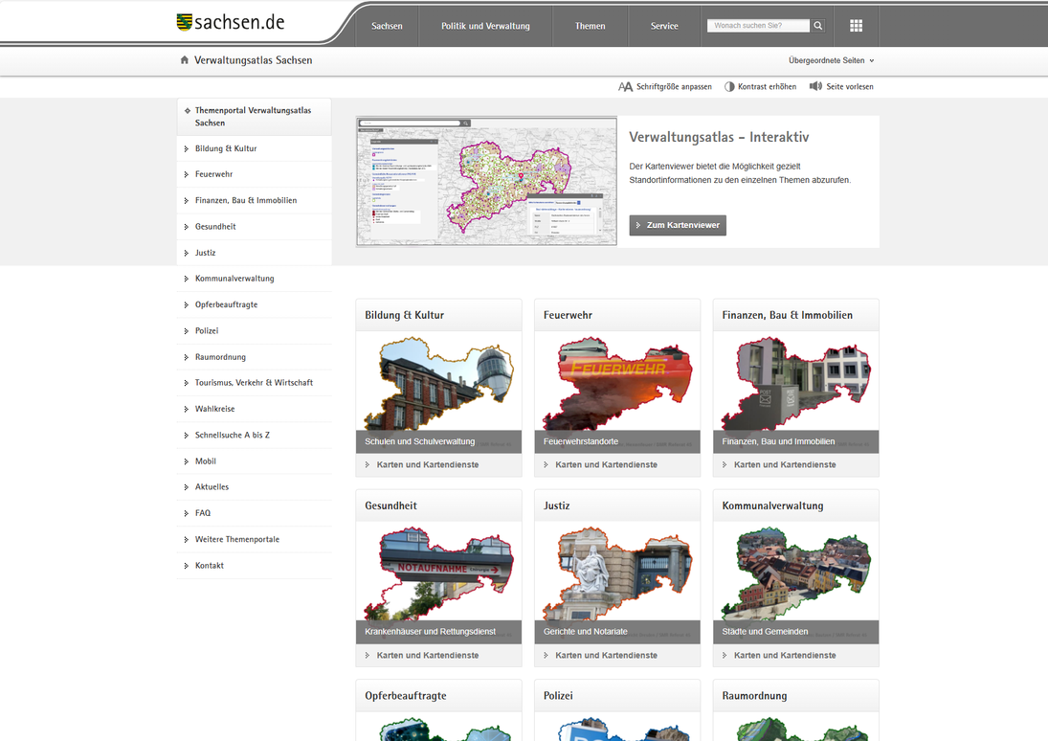
Task: Click the arrow icon beside Polizei in sidebar
Action: tap(187, 330)
